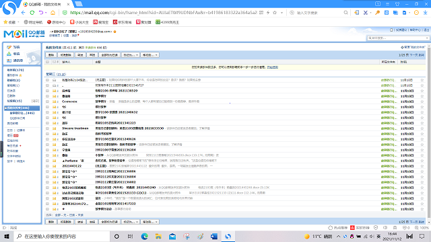Open Microsoft Edge from the taskbar
Screen dimensions: 431x242
[x=145, y=236]
